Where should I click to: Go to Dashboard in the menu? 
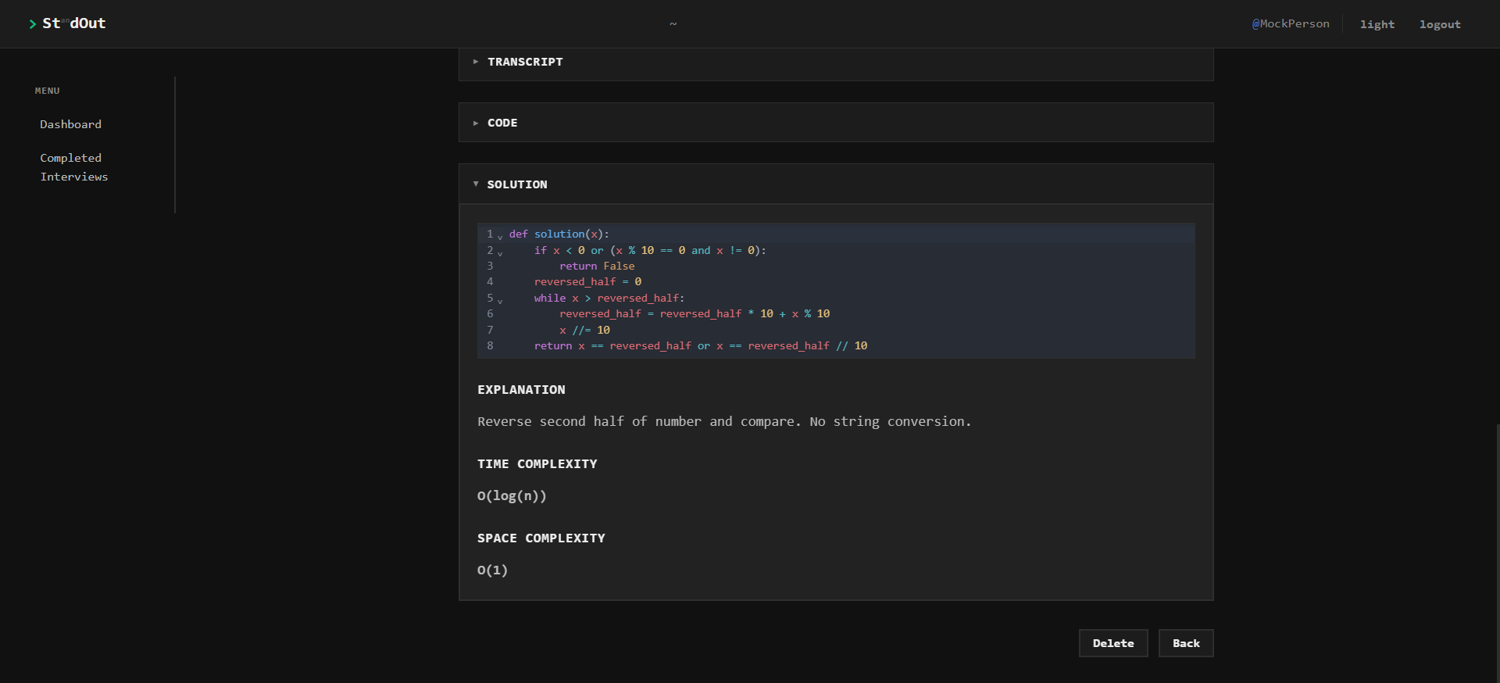(x=71, y=124)
